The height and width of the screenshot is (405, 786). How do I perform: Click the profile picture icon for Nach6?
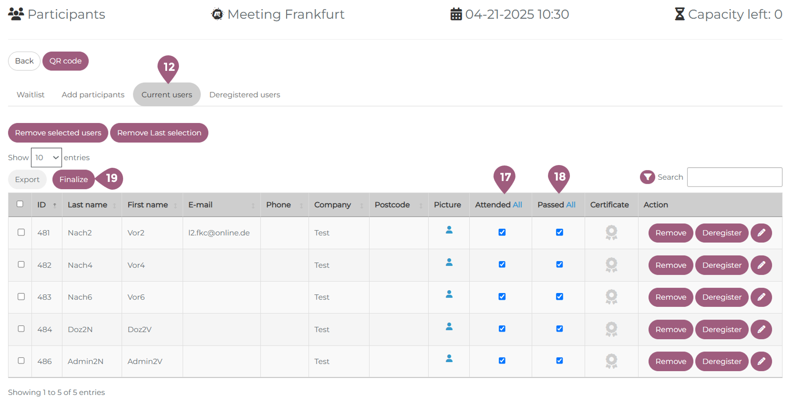pos(449,294)
